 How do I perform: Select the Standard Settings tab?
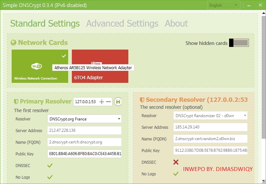click(45, 23)
